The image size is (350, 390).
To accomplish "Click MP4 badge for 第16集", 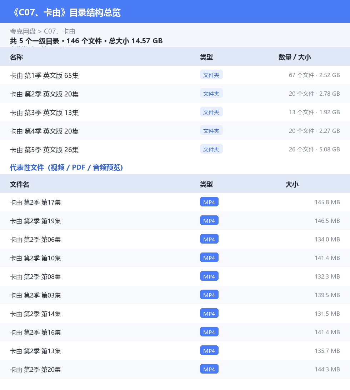I will pyautogui.click(x=209, y=332).
